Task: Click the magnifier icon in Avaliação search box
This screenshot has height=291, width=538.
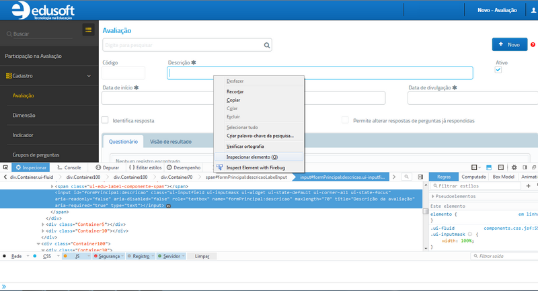Action: click(x=266, y=45)
